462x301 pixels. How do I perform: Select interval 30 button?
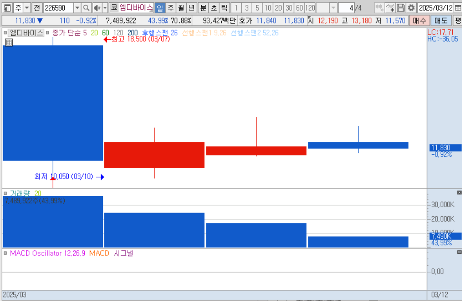coord(289,8)
